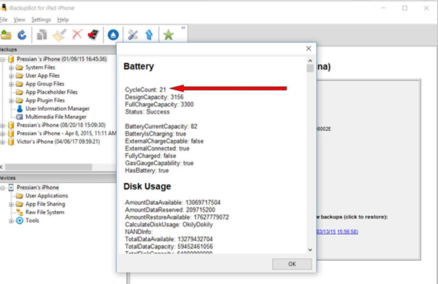Select User Information Manager in tree
Image resolution: width=438 pixels, height=284 pixels.
click(57, 109)
